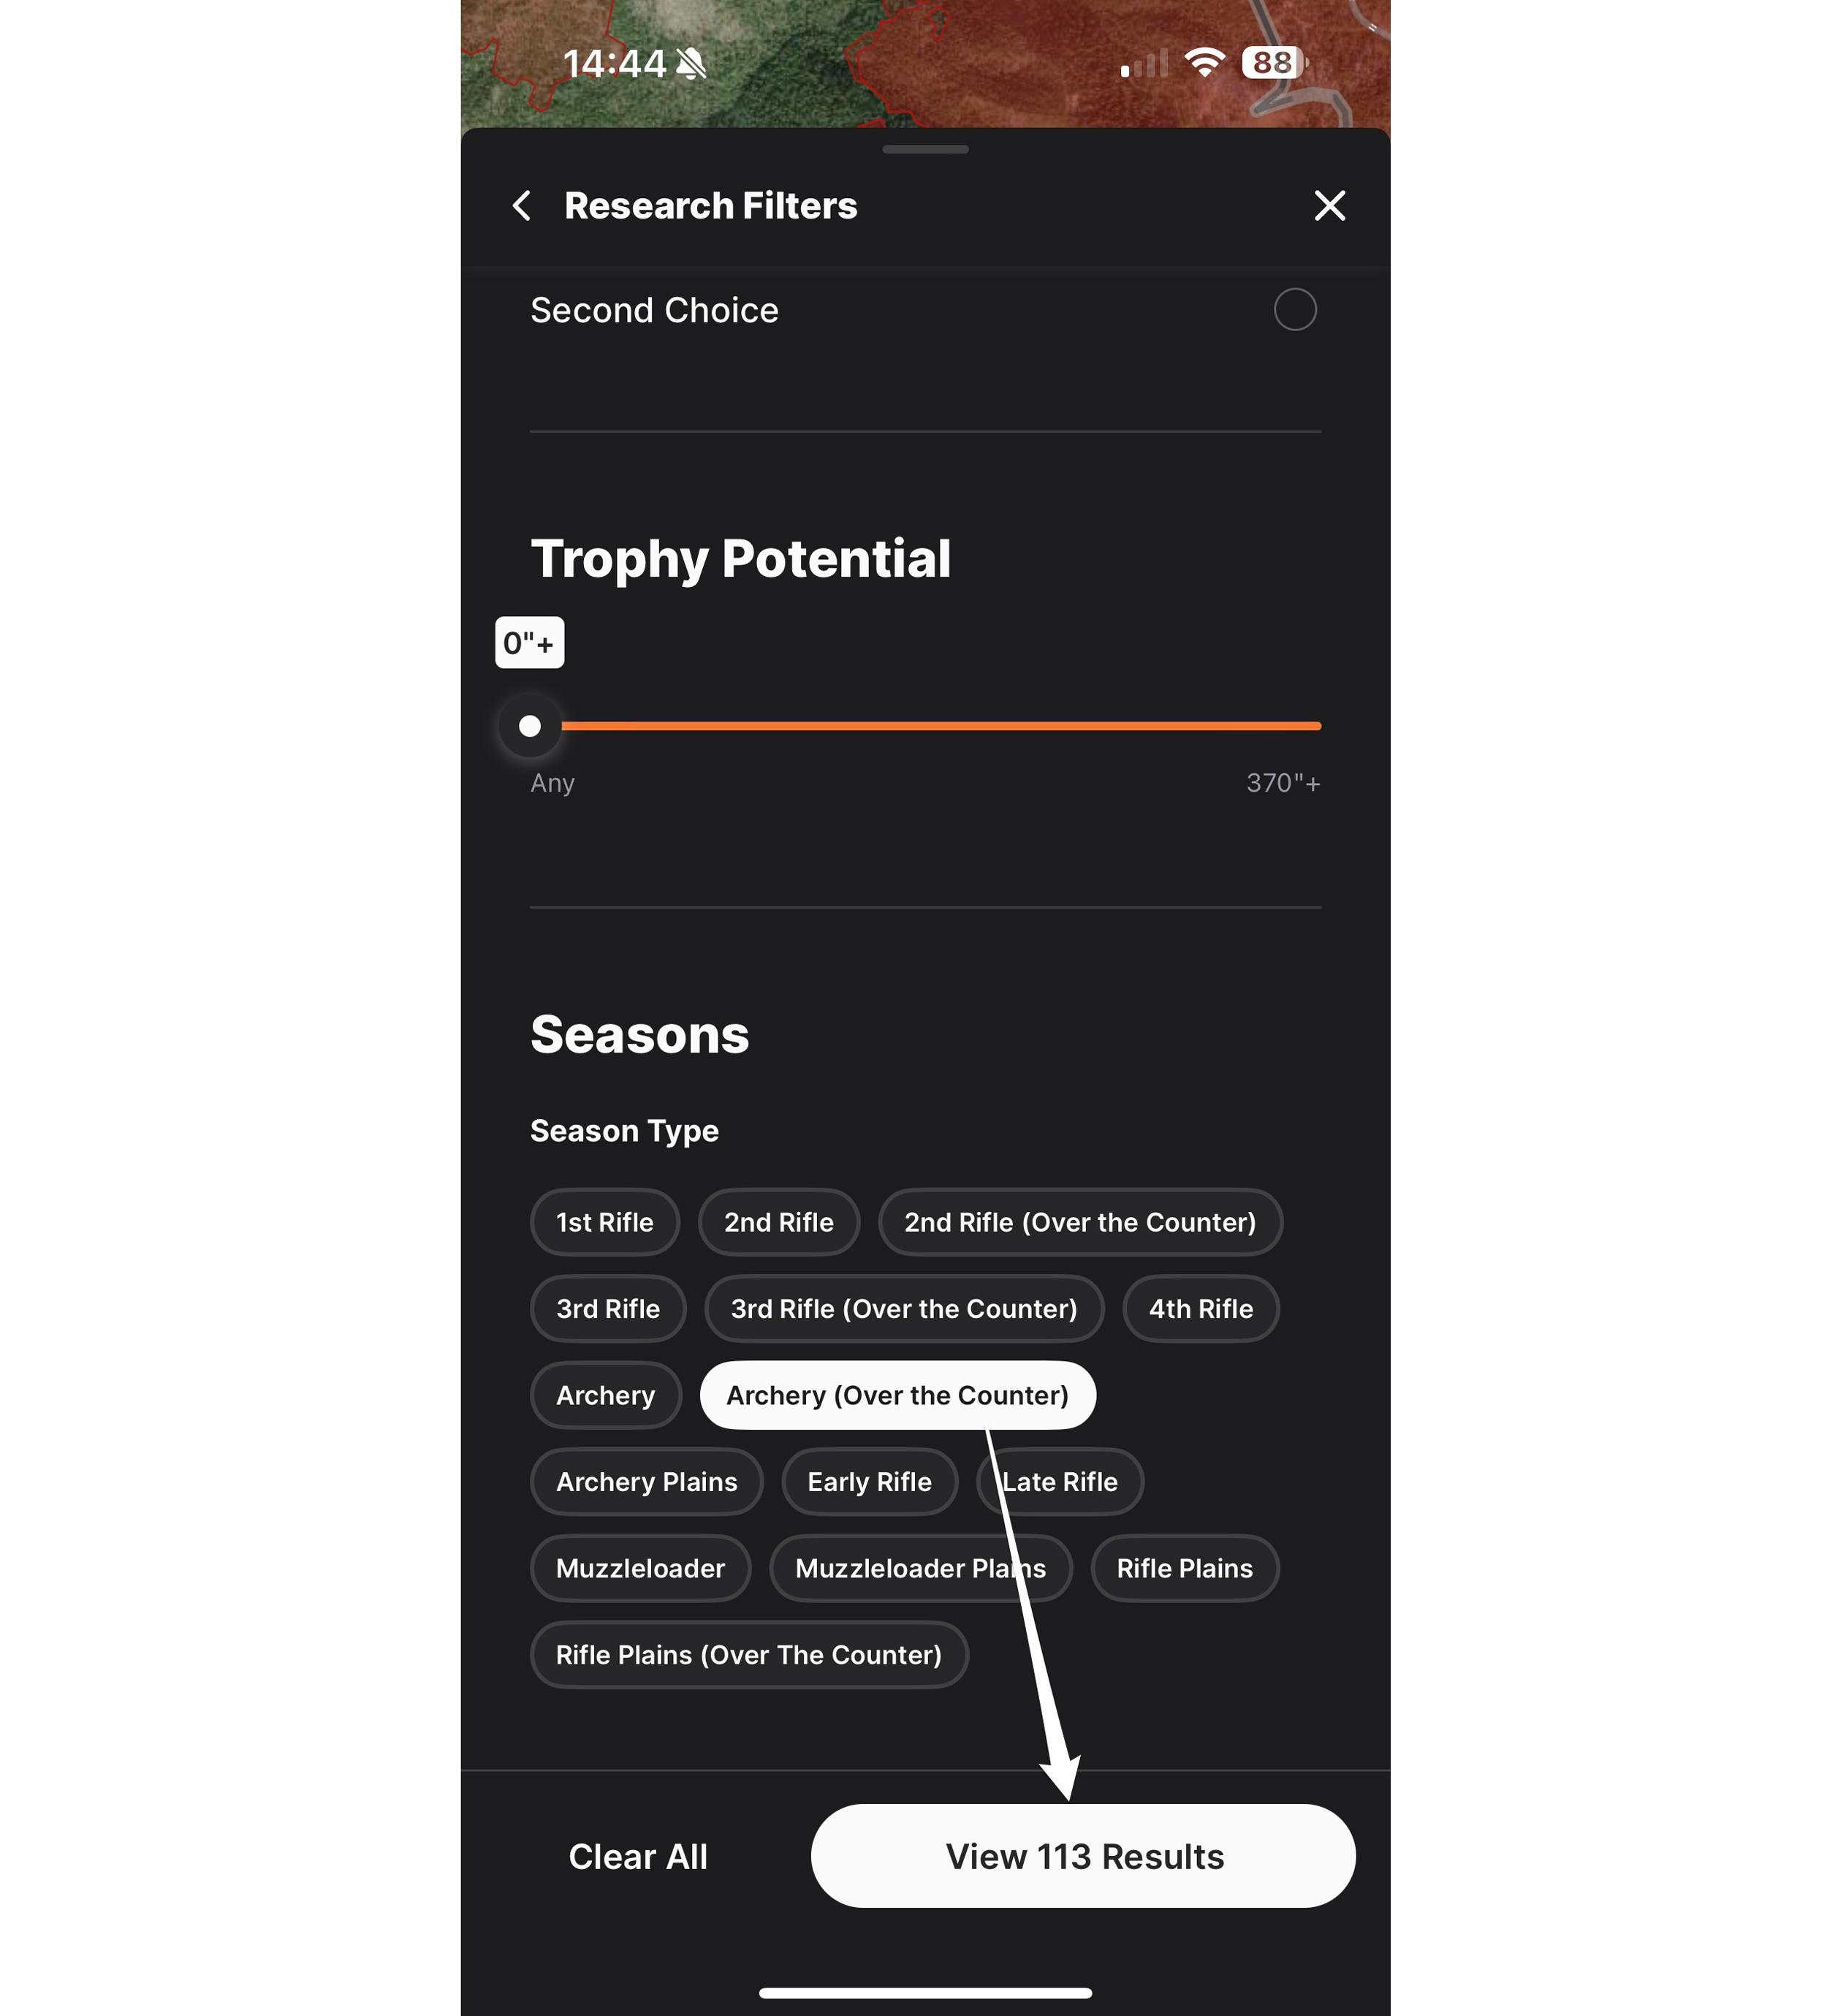
Task: Click View 113 Results button
Action: coord(1083,1856)
